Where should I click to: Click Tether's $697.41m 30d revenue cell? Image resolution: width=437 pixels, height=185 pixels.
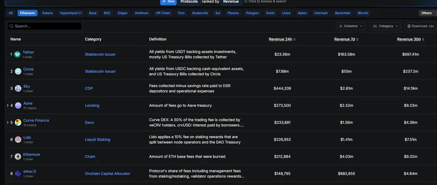coord(411,55)
